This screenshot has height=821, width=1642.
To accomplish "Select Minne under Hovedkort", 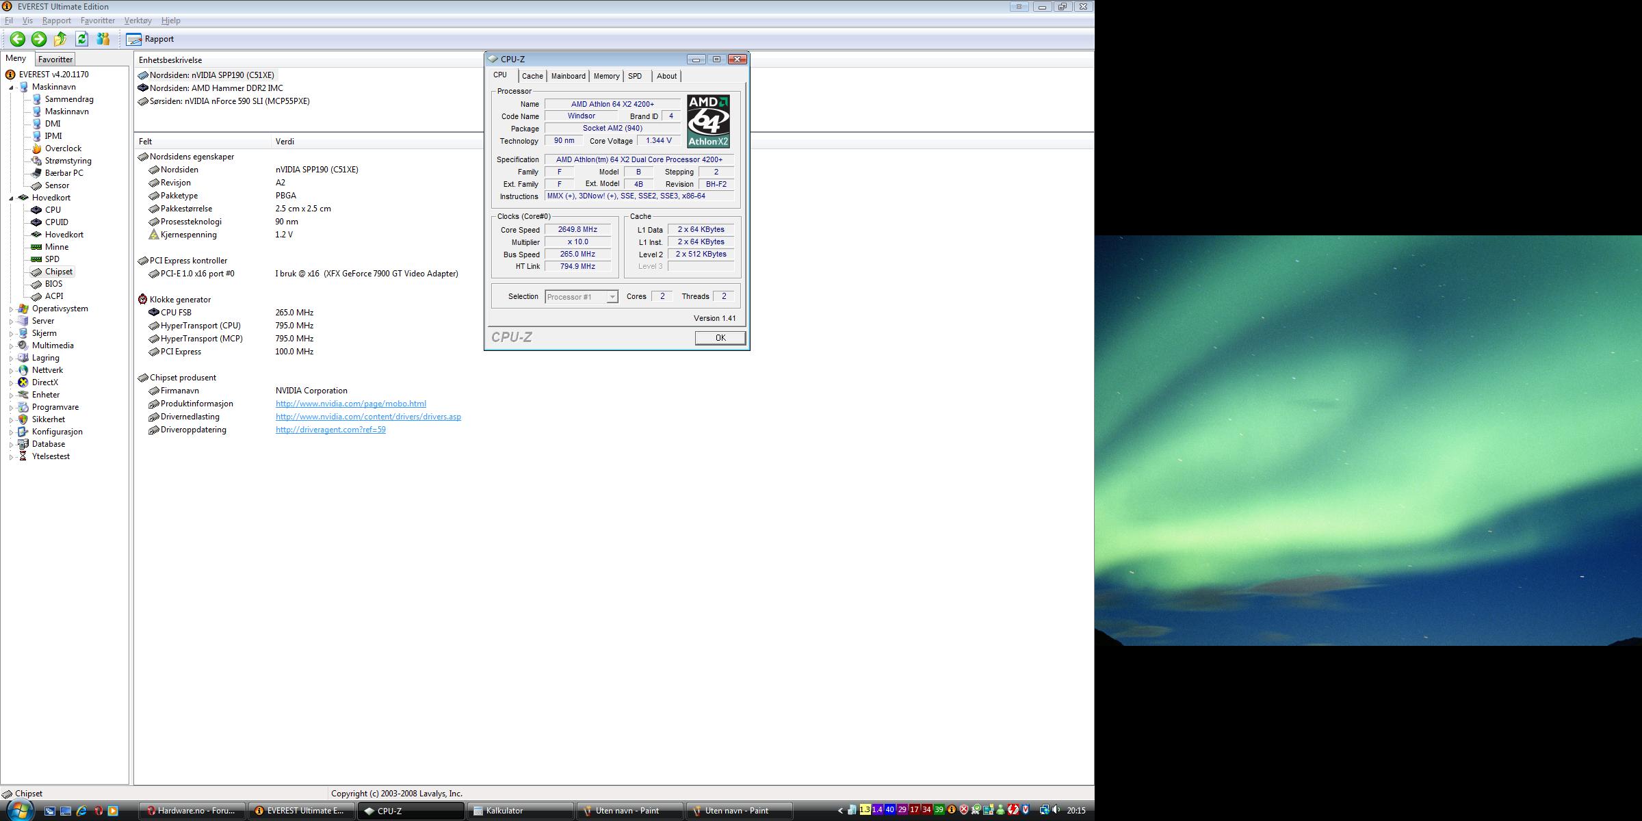I will [57, 247].
